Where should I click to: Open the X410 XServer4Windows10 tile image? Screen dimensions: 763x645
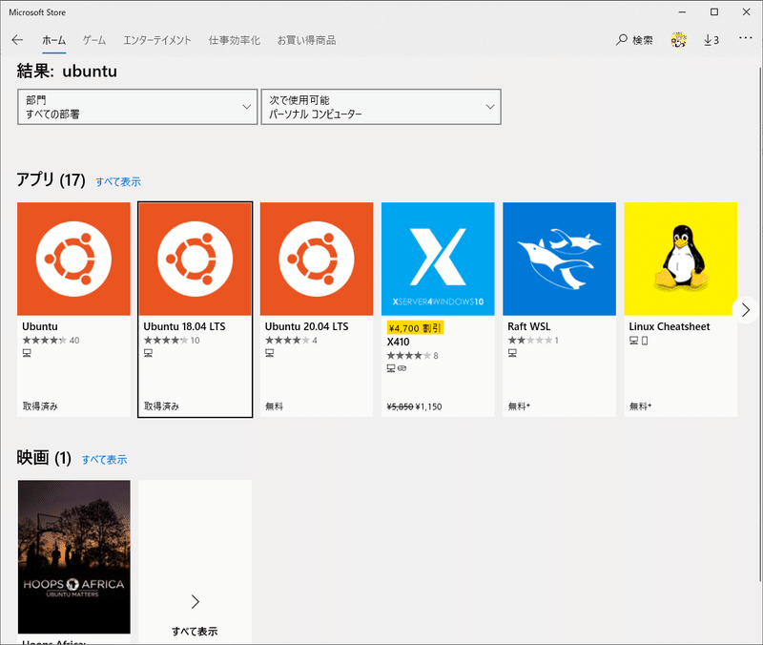point(438,259)
